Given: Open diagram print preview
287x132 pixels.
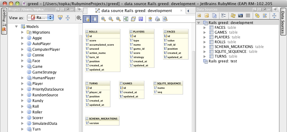Looking at the screenshot, I should coord(165,19).
